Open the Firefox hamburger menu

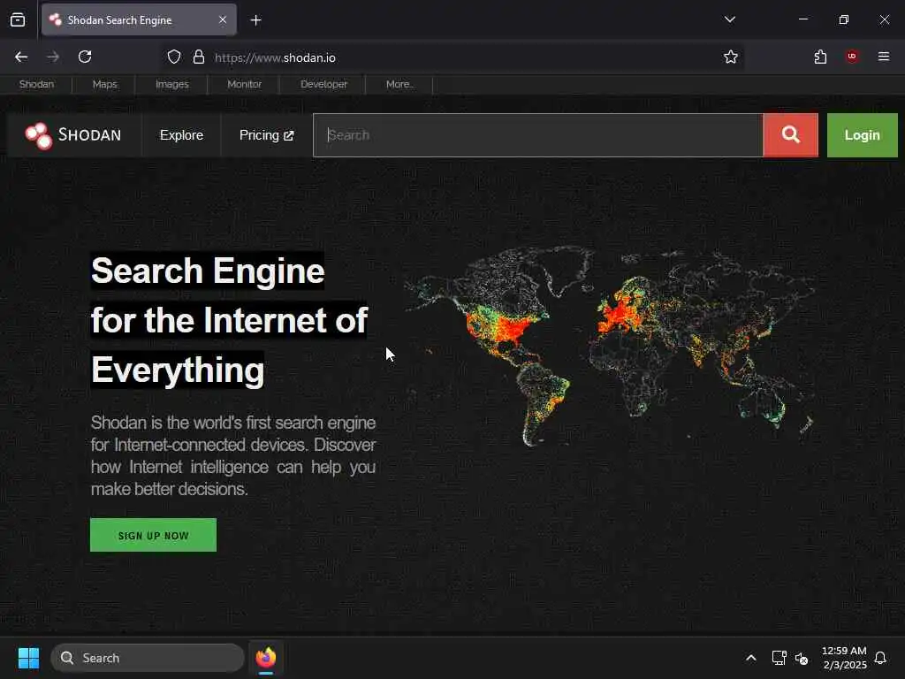(x=884, y=57)
